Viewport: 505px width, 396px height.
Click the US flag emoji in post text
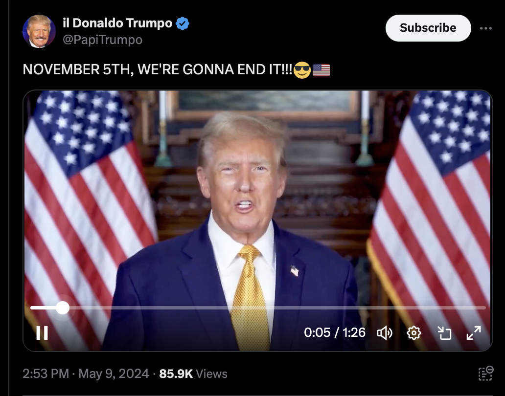[x=321, y=70]
